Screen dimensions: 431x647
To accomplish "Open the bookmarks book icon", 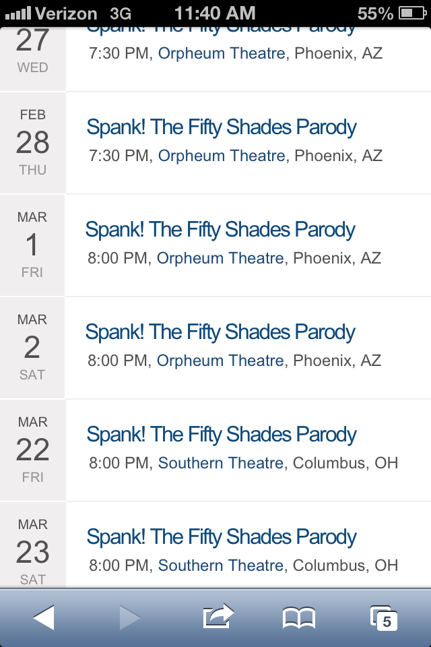I will pos(299,618).
